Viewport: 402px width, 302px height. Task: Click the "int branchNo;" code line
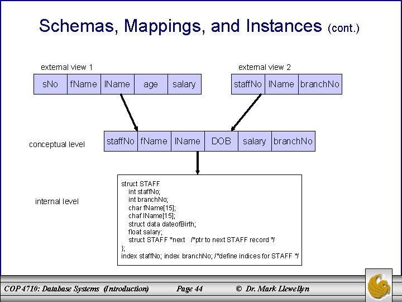click(148, 200)
